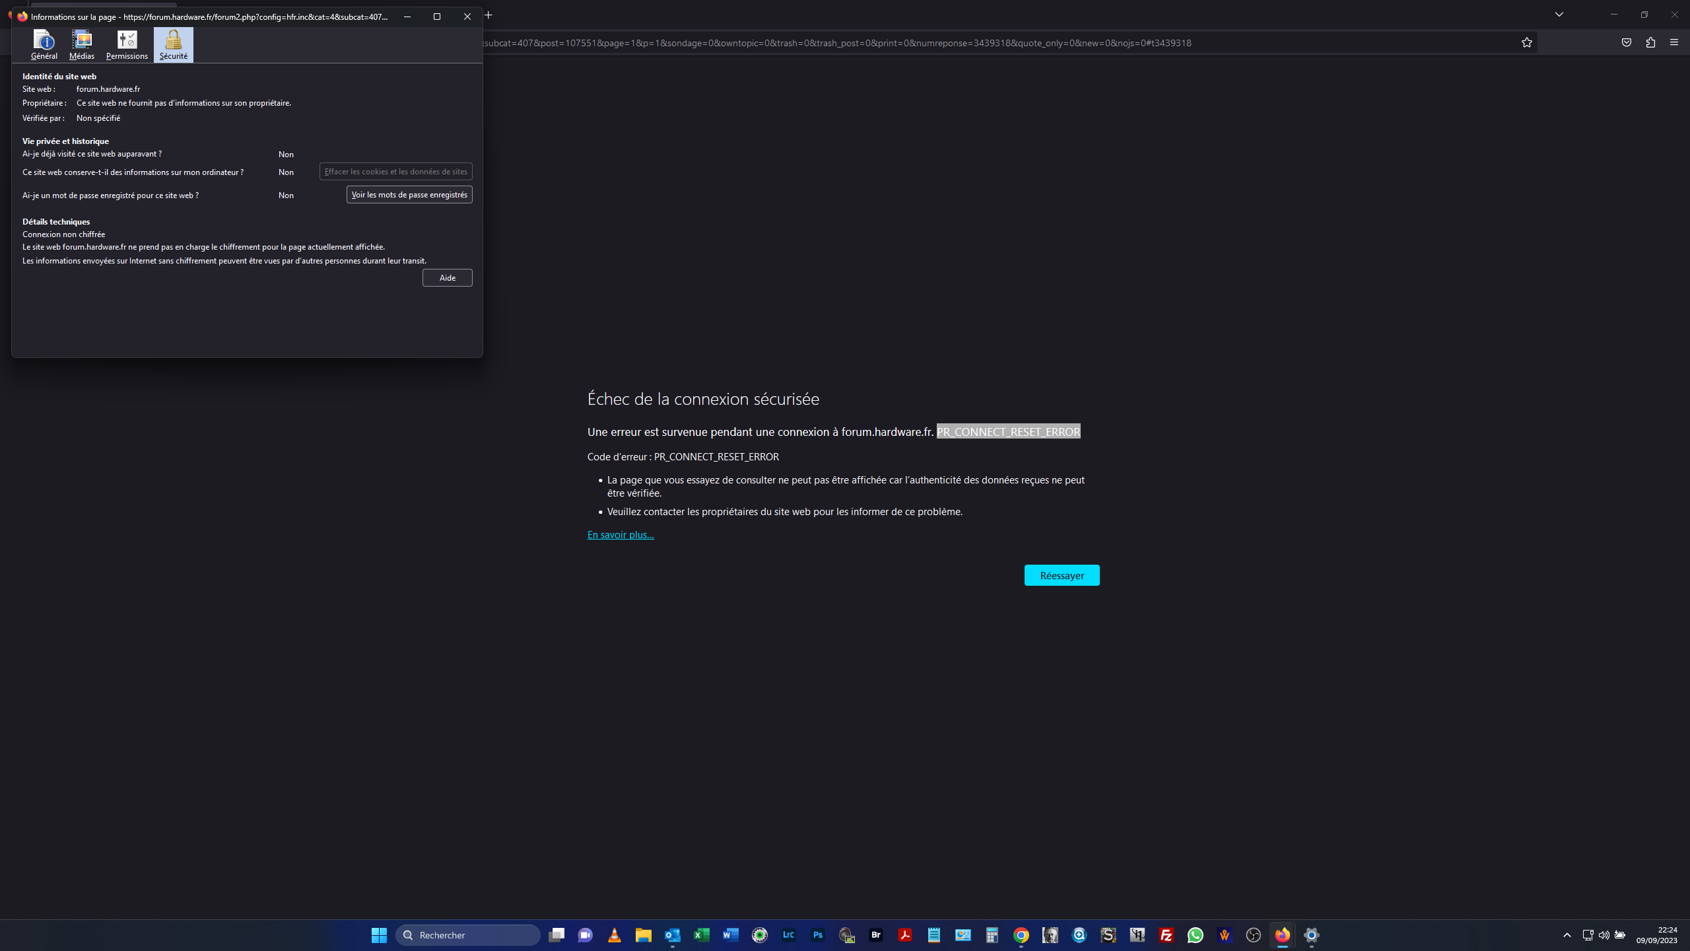Image resolution: width=1690 pixels, height=951 pixels.
Task: Click the Aide button
Action: coord(447,278)
